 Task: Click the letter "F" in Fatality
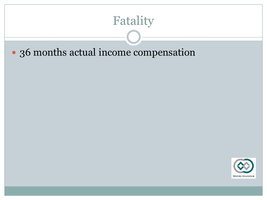117,21
